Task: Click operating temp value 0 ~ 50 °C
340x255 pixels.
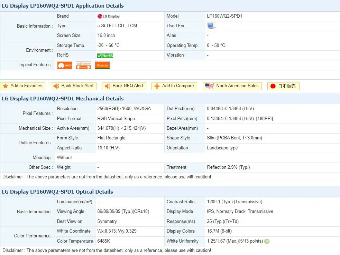Action: pos(216,46)
